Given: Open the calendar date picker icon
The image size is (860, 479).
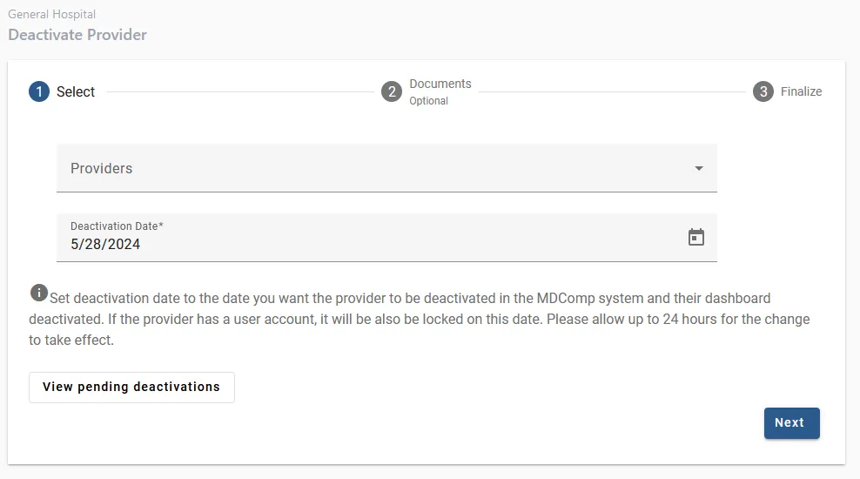Looking at the screenshot, I should [696, 237].
